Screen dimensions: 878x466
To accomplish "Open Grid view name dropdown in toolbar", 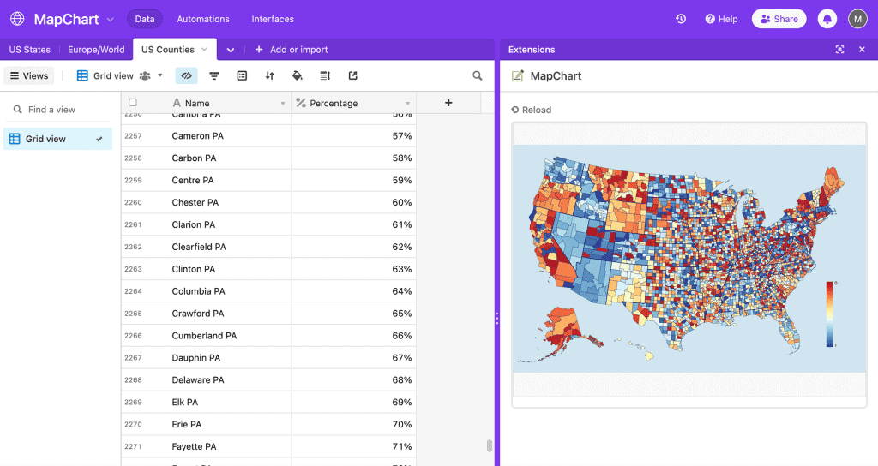I will (x=160, y=75).
